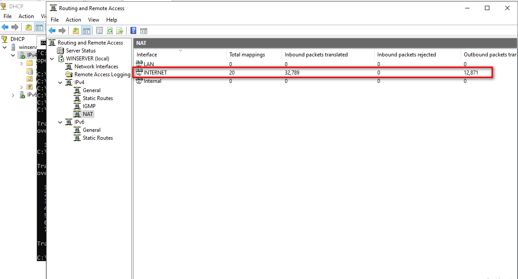Image resolution: width=518 pixels, height=279 pixels.
Task: Click the Back arrow in Routing toolbar
Action: pos(52,30)
